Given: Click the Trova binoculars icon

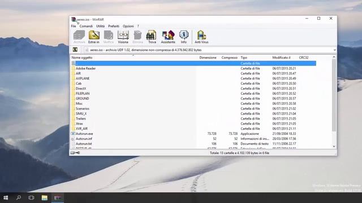Looking at the screenshot, I should (152, 37).
